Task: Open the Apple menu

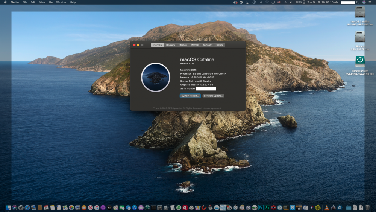Action: pos(5,2)
